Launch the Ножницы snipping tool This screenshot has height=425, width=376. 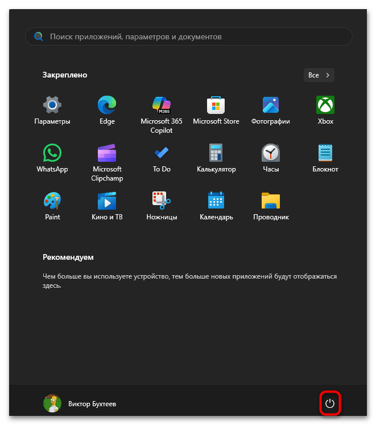162,206
